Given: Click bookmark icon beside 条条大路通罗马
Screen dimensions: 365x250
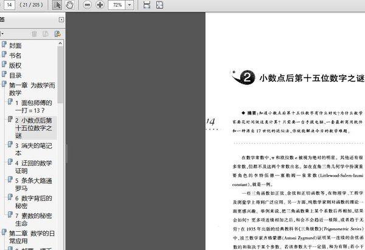Looking at the screenshot, I should (x=10, y=180).
